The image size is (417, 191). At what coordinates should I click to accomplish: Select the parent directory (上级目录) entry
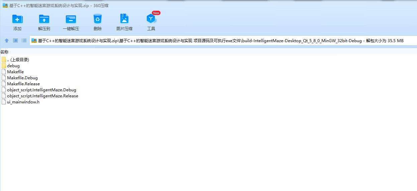click(18, 60)
